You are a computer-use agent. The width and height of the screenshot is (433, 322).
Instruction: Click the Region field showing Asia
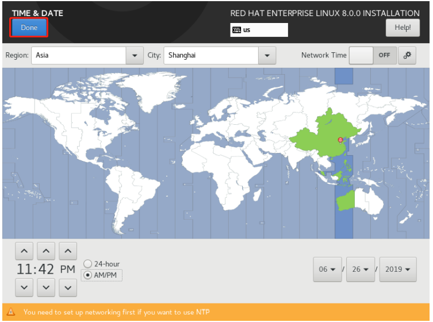click(x=79, y=56)
